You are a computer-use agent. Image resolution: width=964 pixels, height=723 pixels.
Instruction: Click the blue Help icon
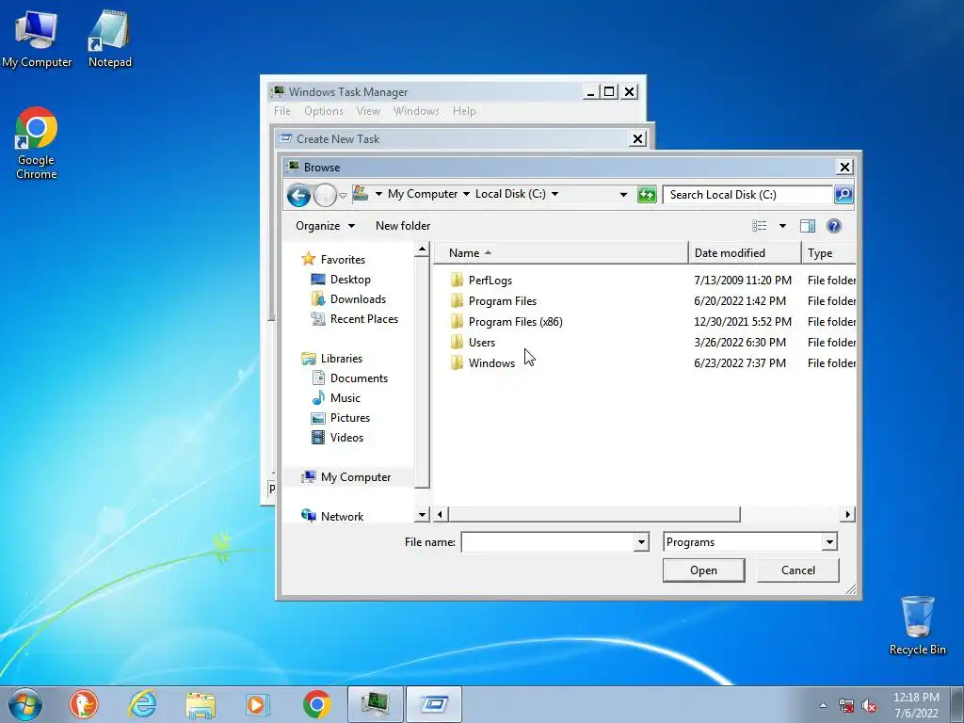834,226
